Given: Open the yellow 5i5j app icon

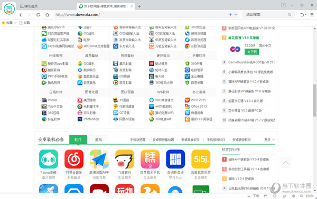Looking at the screenshot, I should [201, 159].
